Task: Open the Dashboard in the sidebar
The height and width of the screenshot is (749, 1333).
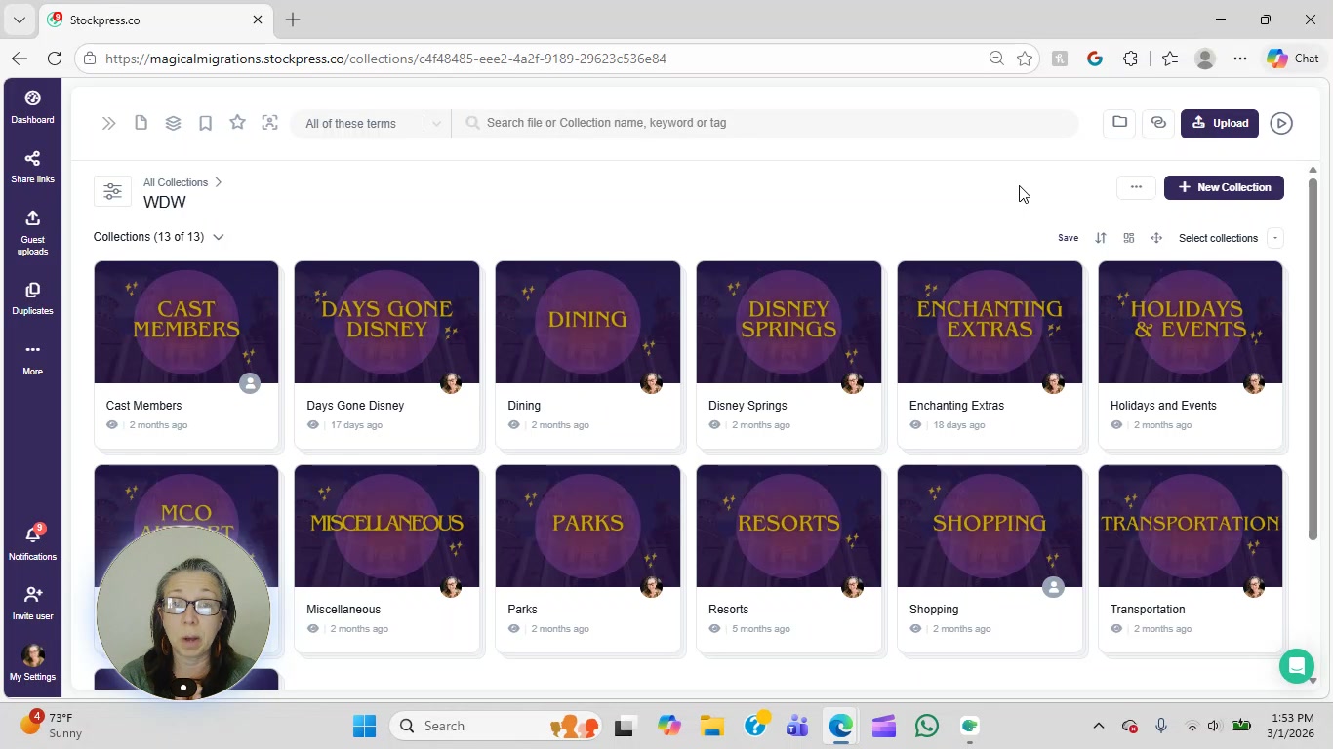Action: click(32, 107)
